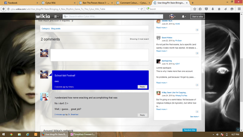
Task: Switch to the Comment Colour tab
Action: pos(133,3)
